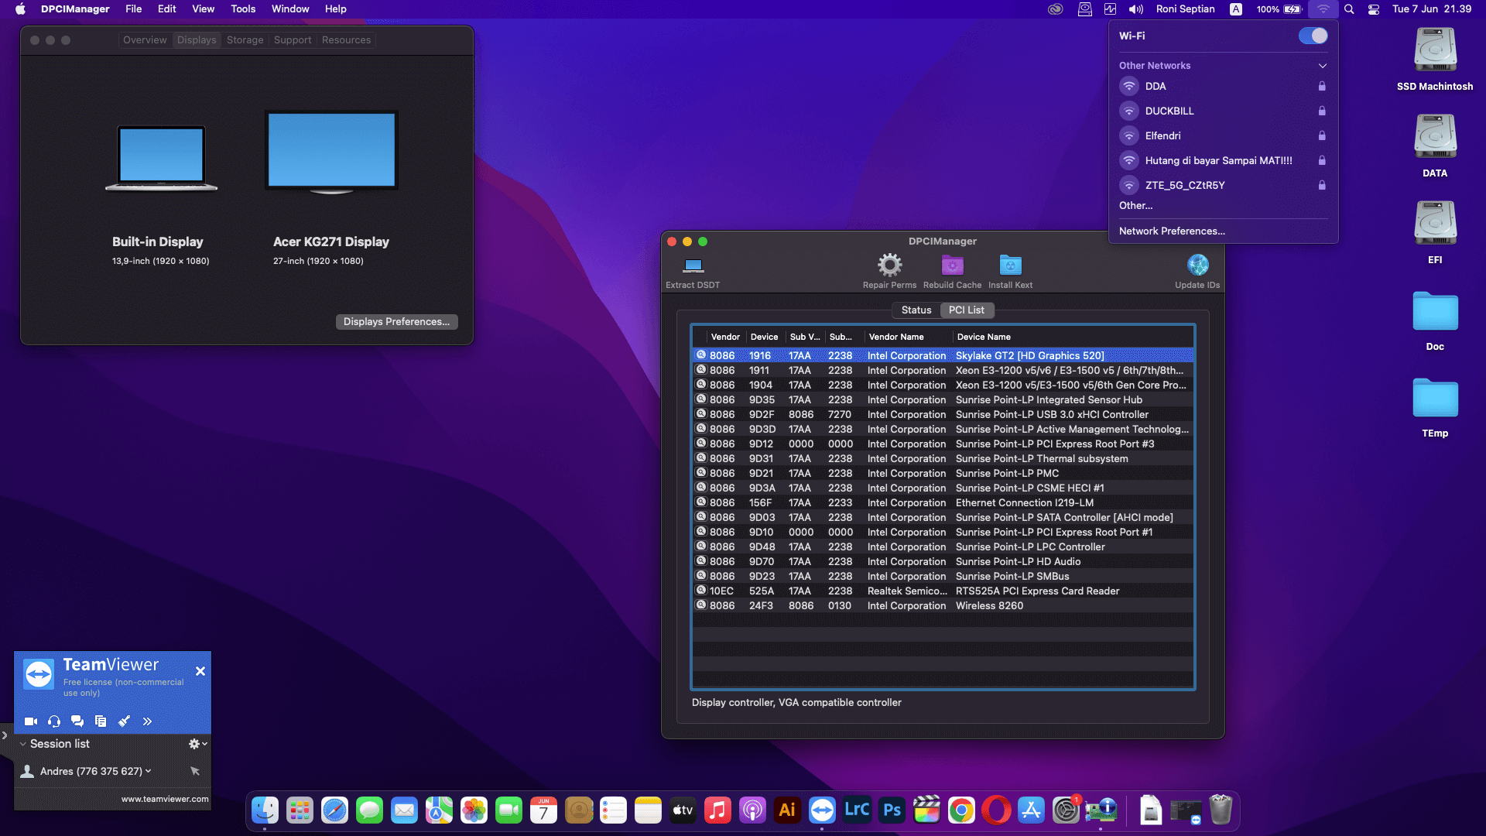Image resolution: width=1486 pixels, height=836 pixels.
Task: Collapse the Other Networks section
Action: click(x=1323, y=66)
